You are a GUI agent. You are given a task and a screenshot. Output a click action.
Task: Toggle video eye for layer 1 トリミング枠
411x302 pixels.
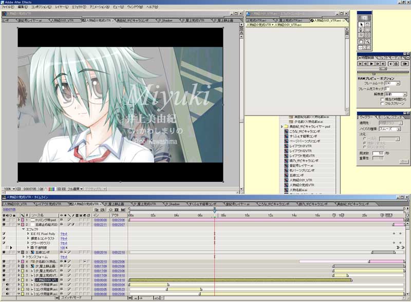4,220
